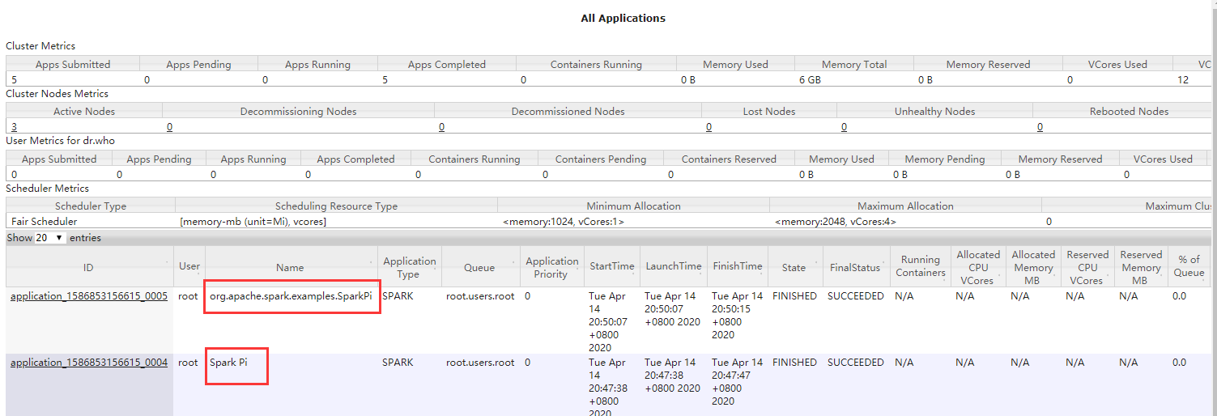This screenshot has width=1217, height=416.
Task: Sort applications by Name column
Action: coord(290,267)
